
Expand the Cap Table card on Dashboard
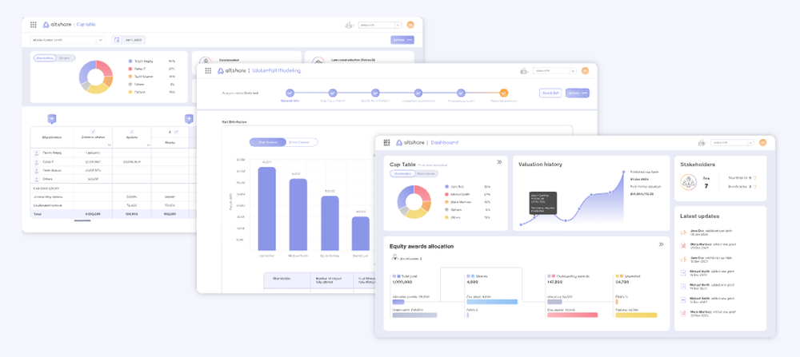499,162
